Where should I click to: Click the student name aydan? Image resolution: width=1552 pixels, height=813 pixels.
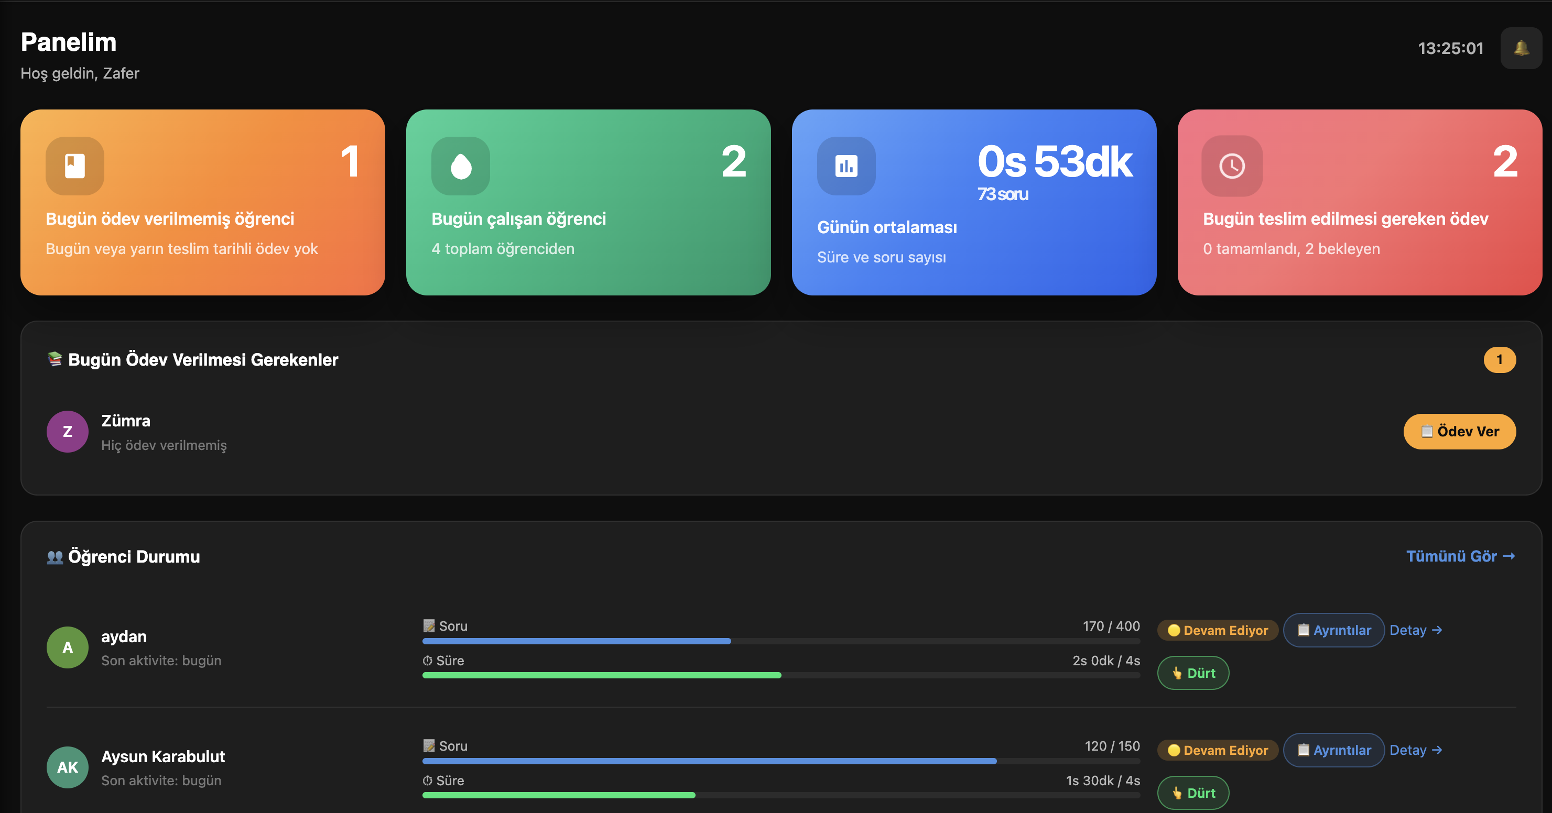click(124, 636)
